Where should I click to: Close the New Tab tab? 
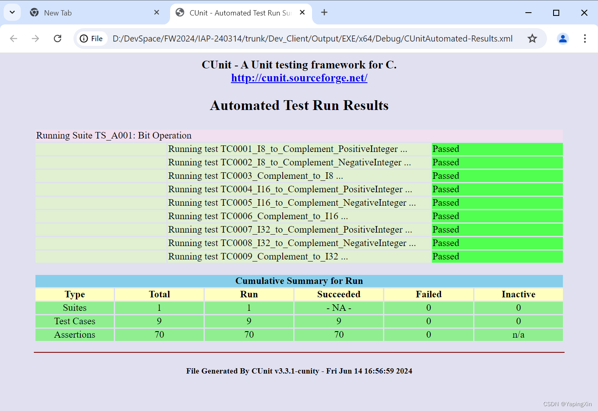[x=156, y=12]
